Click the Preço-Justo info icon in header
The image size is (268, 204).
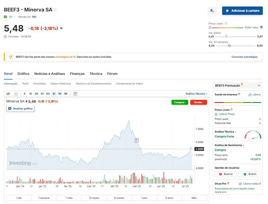pos(226,23)
